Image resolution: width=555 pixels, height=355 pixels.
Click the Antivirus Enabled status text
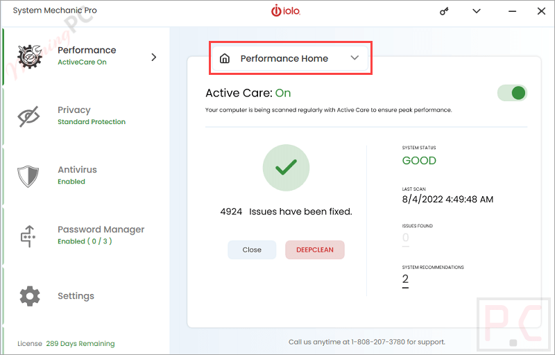(71, 182)
